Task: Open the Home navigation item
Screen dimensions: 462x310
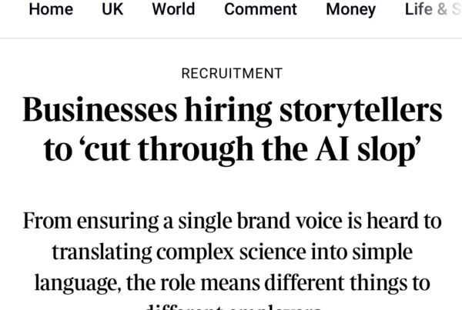Action: point(50,10)
